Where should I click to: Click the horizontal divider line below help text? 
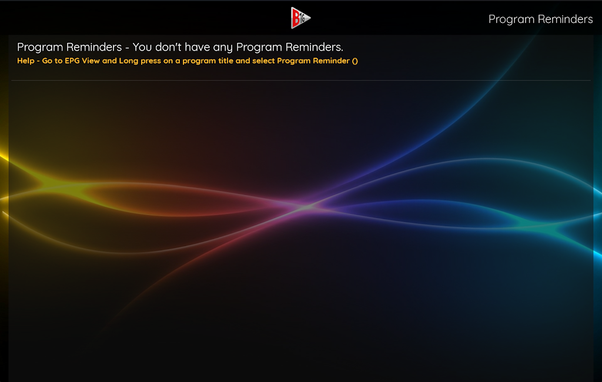tap(300, 80)
